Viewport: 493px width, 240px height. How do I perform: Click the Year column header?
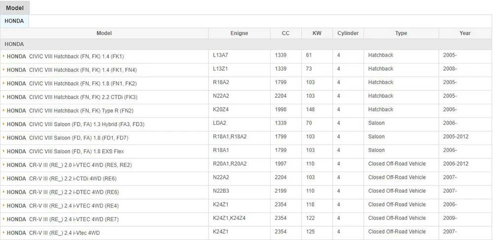(465, 33)
